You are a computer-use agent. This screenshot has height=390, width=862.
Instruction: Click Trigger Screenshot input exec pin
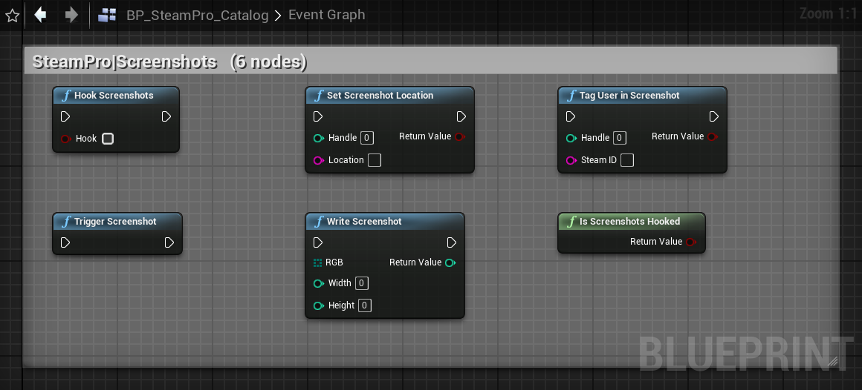point(65,242)
